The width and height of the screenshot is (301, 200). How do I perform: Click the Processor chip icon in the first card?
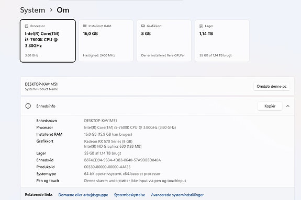pyautogui.click(x=27, y=26)
